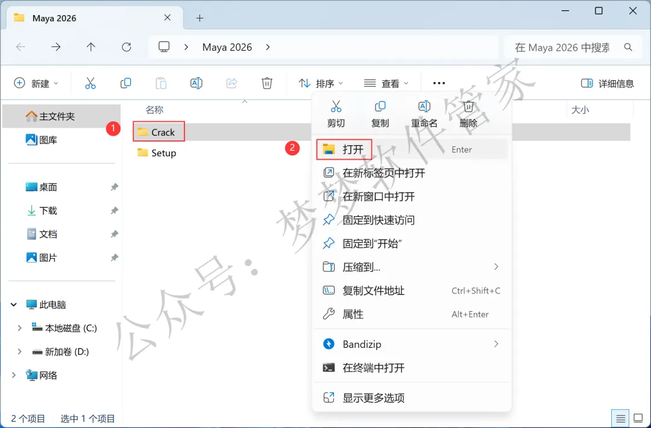Open 图库 in the sidebar
The height and width of the screenshot is (428, 651).
pos(62,140)
